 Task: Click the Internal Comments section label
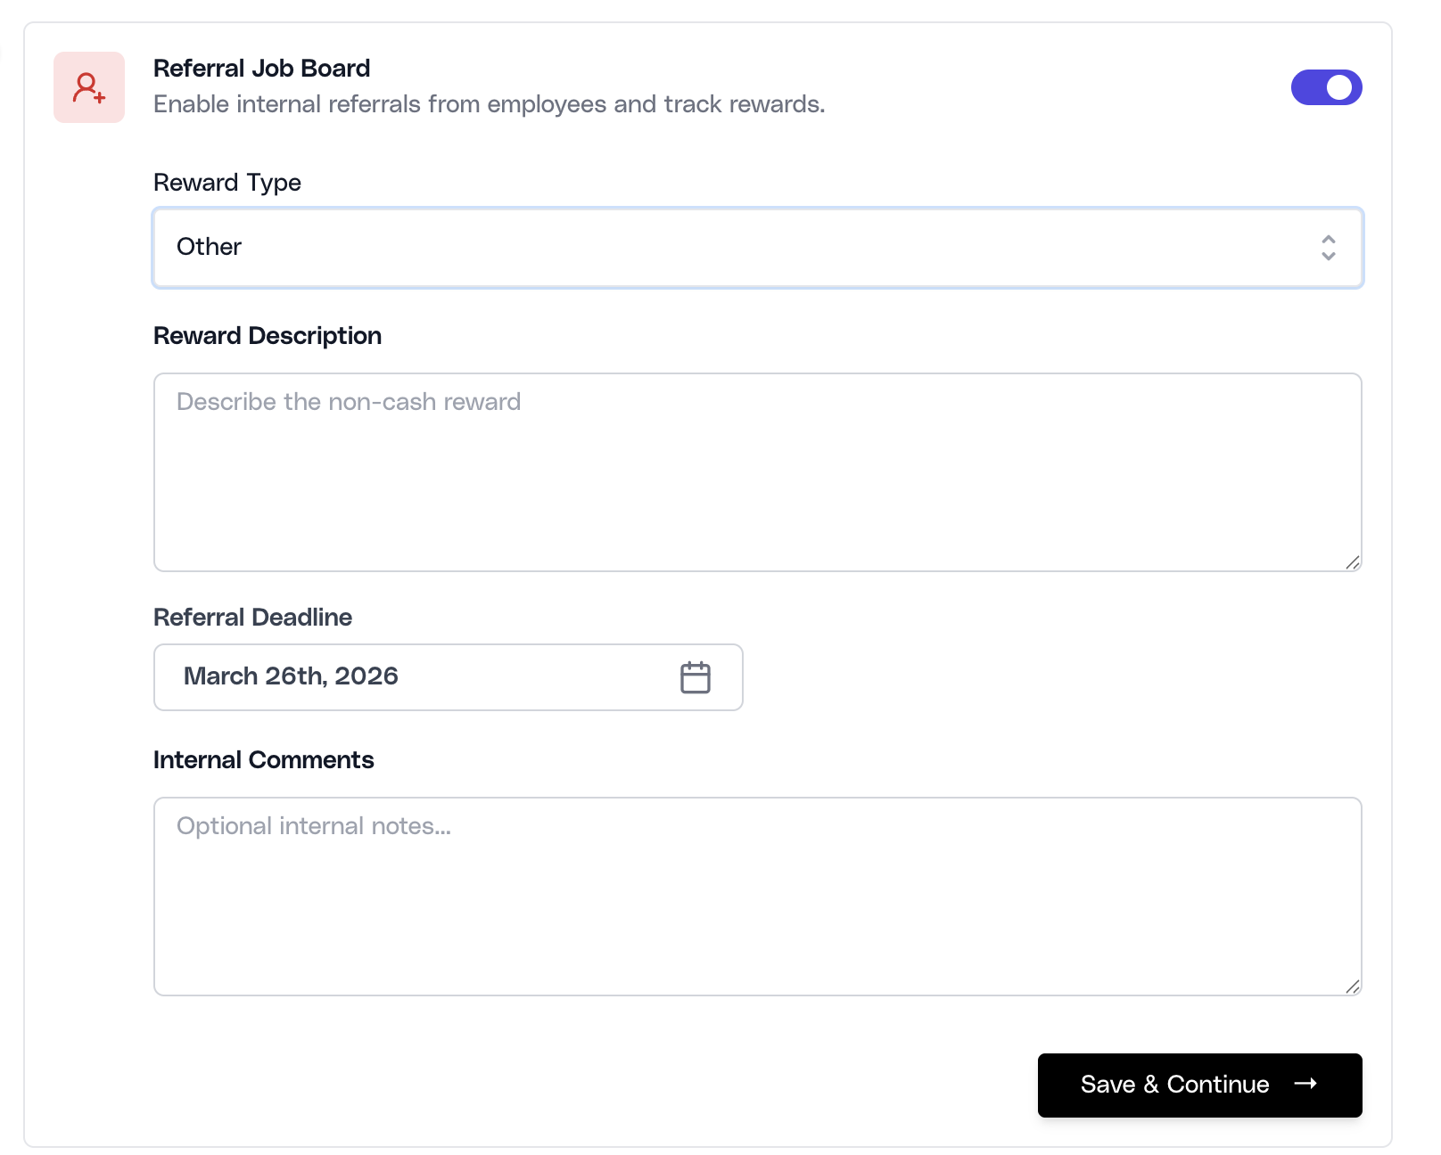coord(264,759)
